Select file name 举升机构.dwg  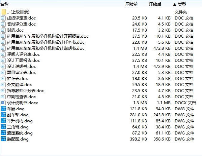(20, 121)
